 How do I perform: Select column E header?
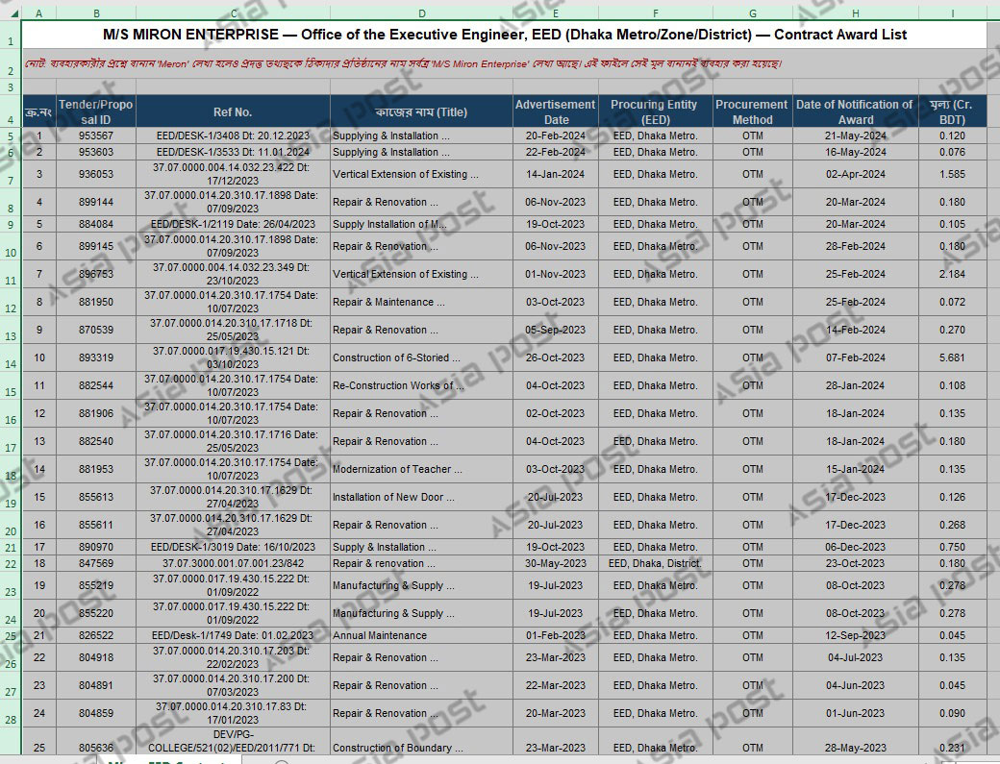[x=556, y=13]
